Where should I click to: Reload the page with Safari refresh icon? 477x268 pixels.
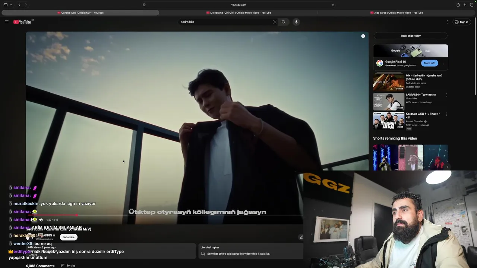tap(333, 5)
